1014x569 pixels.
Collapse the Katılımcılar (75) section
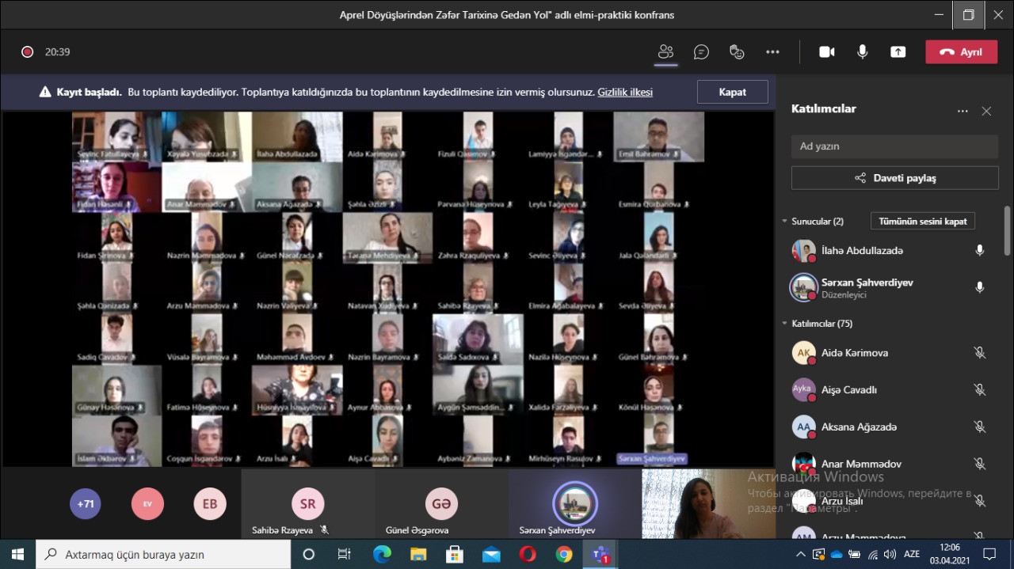(784, 324)
